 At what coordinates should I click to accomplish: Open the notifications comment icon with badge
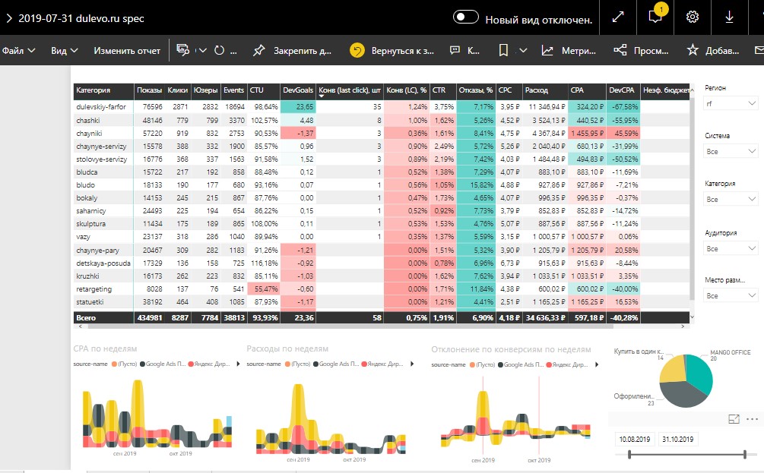point(655,17)
